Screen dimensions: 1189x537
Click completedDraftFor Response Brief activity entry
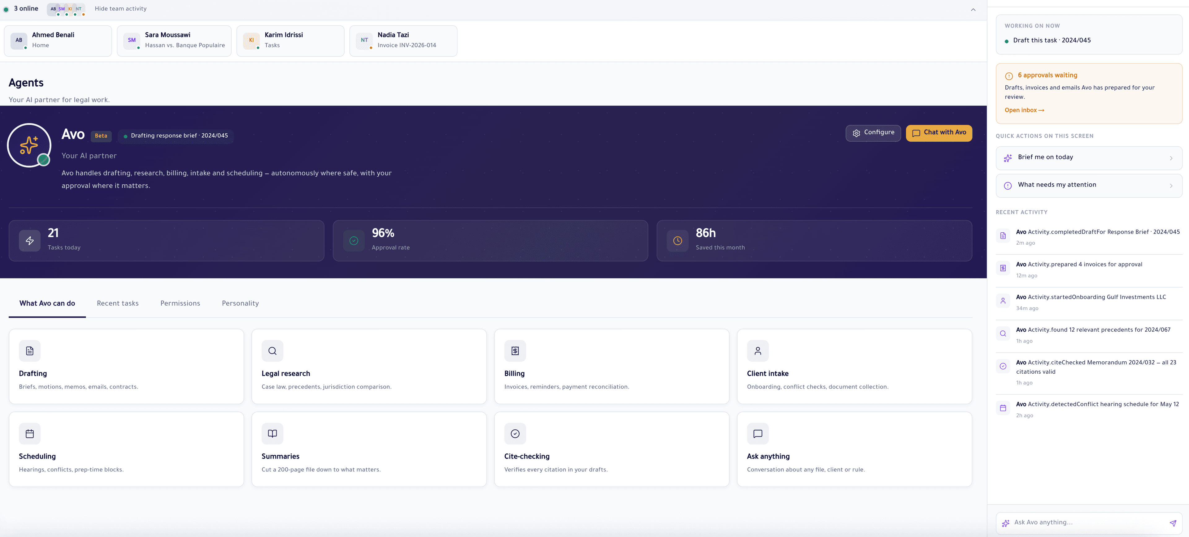click(x=1089, y=237)
